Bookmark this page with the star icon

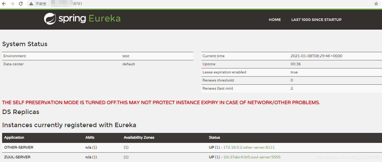point(376,4)
